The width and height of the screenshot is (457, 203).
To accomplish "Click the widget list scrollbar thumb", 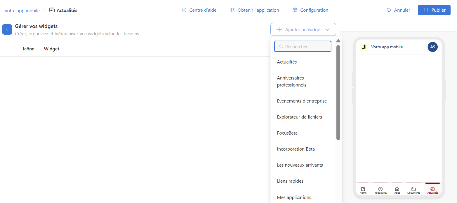I will coord(338,93).
